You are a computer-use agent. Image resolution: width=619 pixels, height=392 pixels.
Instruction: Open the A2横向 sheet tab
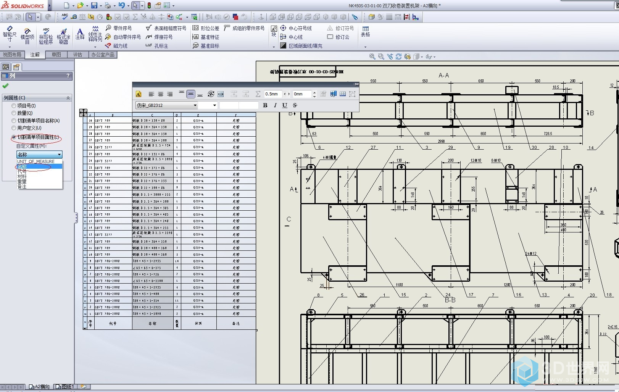pyautogui.click(x=40, y=387)
